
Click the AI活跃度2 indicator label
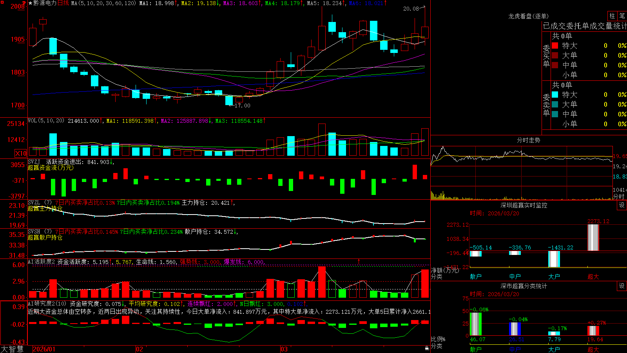pyautogui.click(x=42, y=262)
